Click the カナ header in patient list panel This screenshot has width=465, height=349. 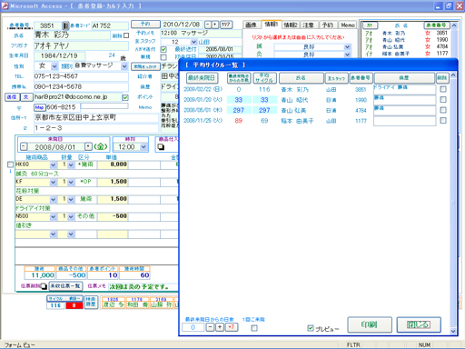pos(370,25)
